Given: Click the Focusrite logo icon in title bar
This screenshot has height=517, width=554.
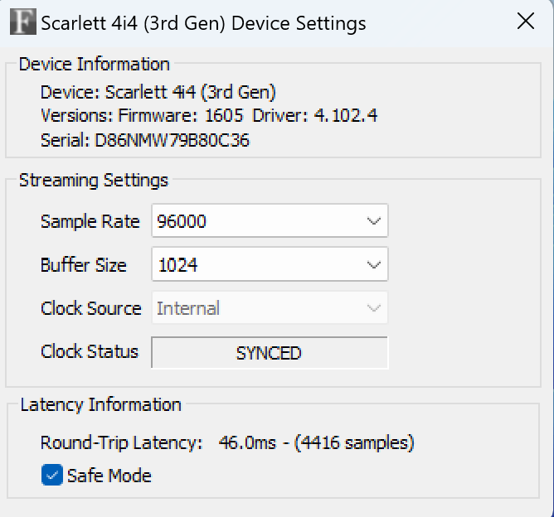Looking at the screenshot, I should click(23, 22).
